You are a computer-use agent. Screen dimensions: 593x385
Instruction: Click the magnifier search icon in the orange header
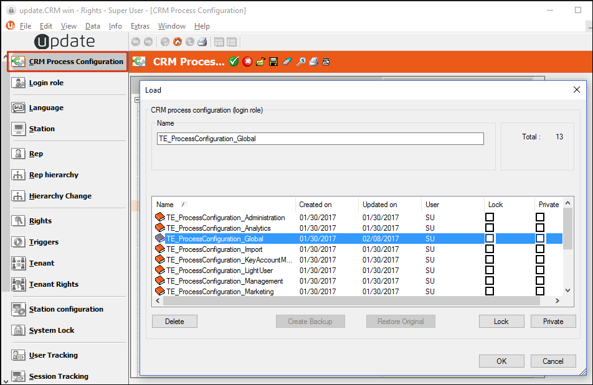click(301, 62)
